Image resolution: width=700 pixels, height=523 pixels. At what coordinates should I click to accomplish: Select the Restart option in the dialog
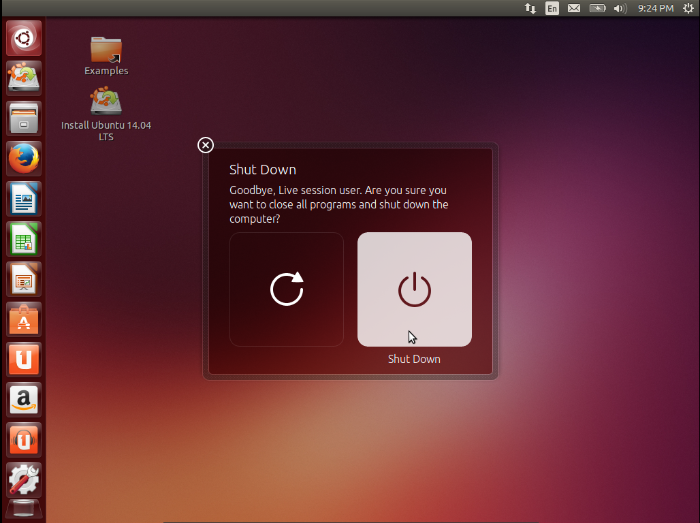click(286, 289)
